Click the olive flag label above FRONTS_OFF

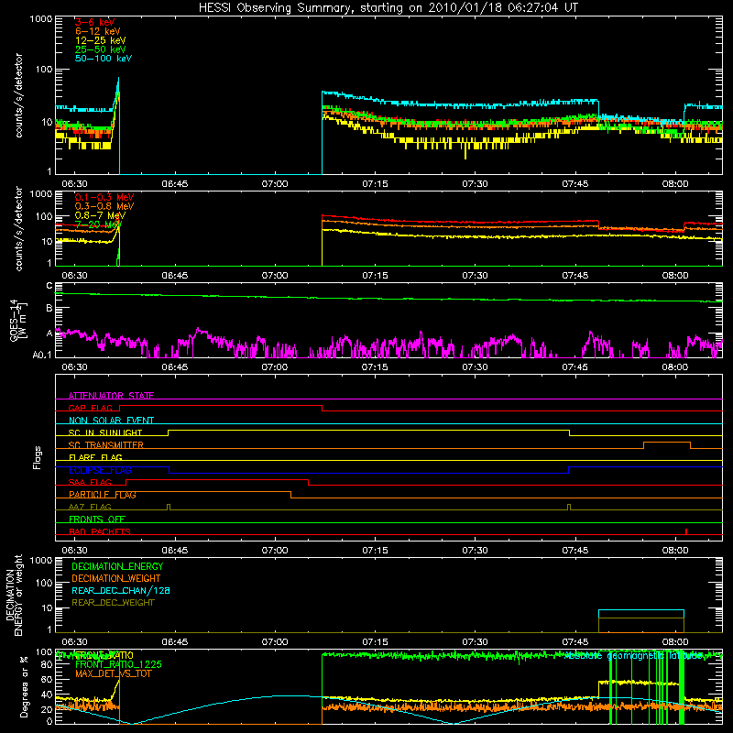click(x=90, y=507)
